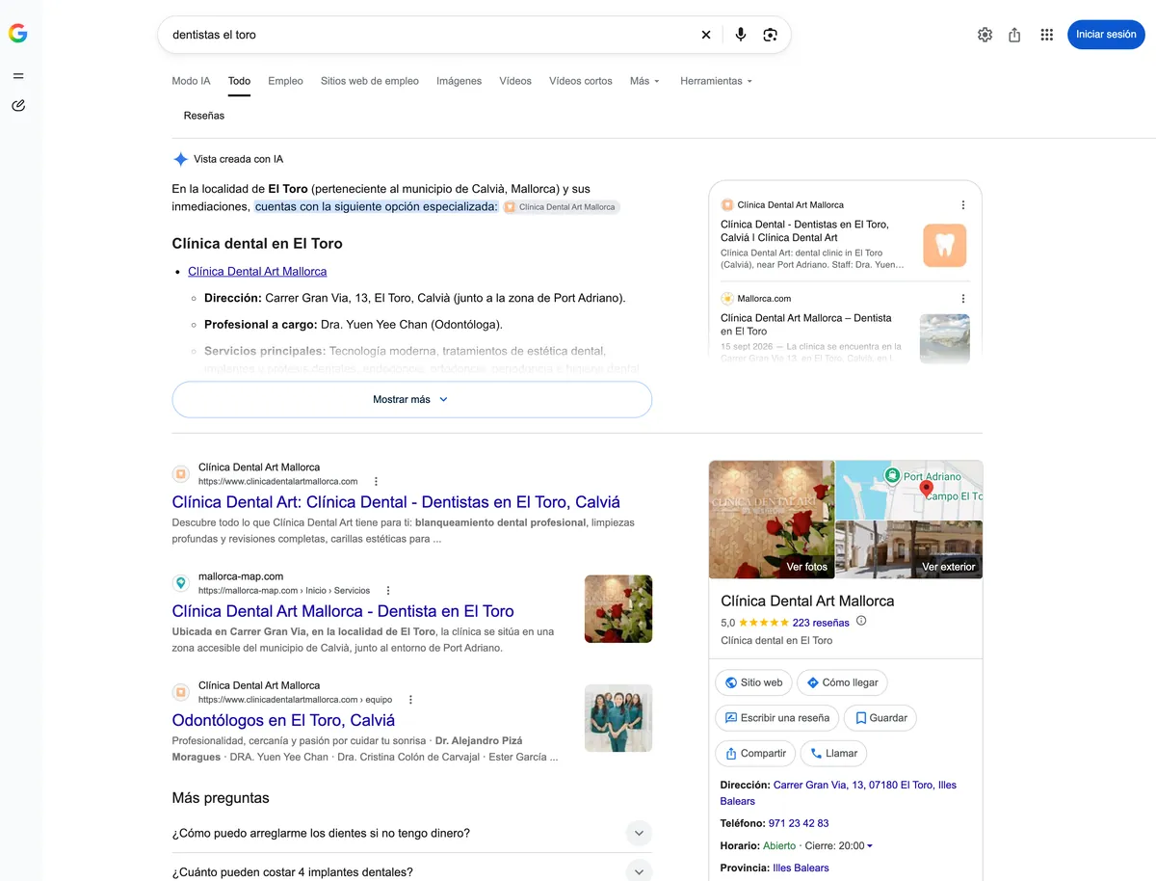This screenshot has height=881, width=1156.
Task: Click the Google logo icon
Action: (x=17, y=34)
